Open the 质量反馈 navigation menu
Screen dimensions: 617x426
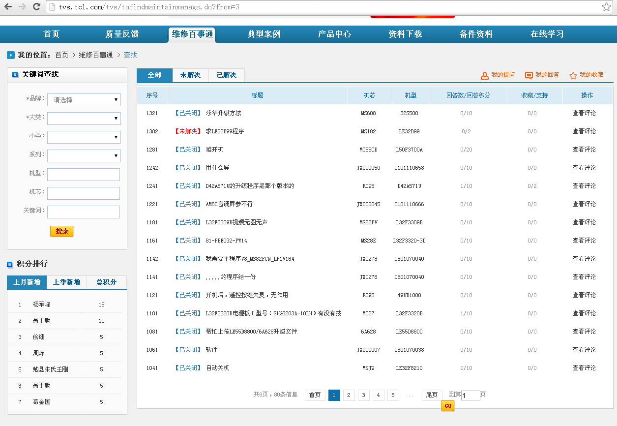(122, 34)
